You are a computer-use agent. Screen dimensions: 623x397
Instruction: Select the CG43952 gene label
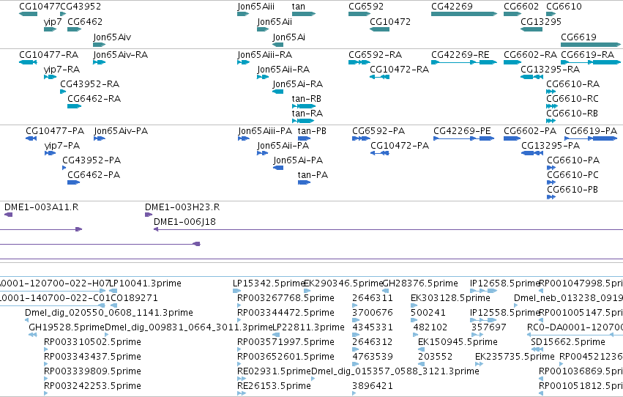81,7
